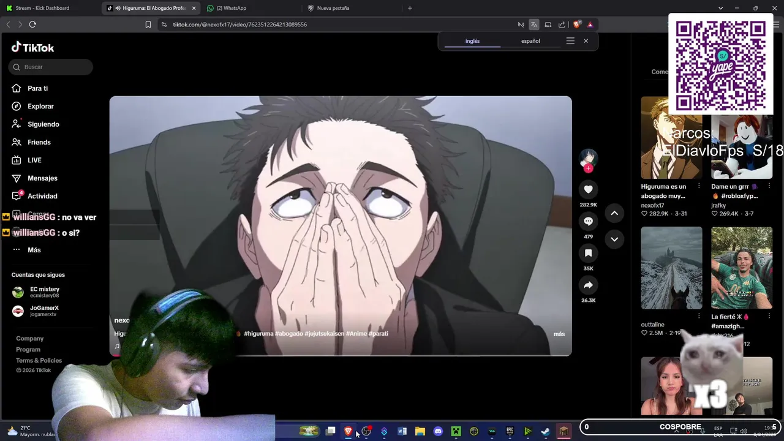Close the translate popup
The image size is (784, 441).
tap(586, 41)
